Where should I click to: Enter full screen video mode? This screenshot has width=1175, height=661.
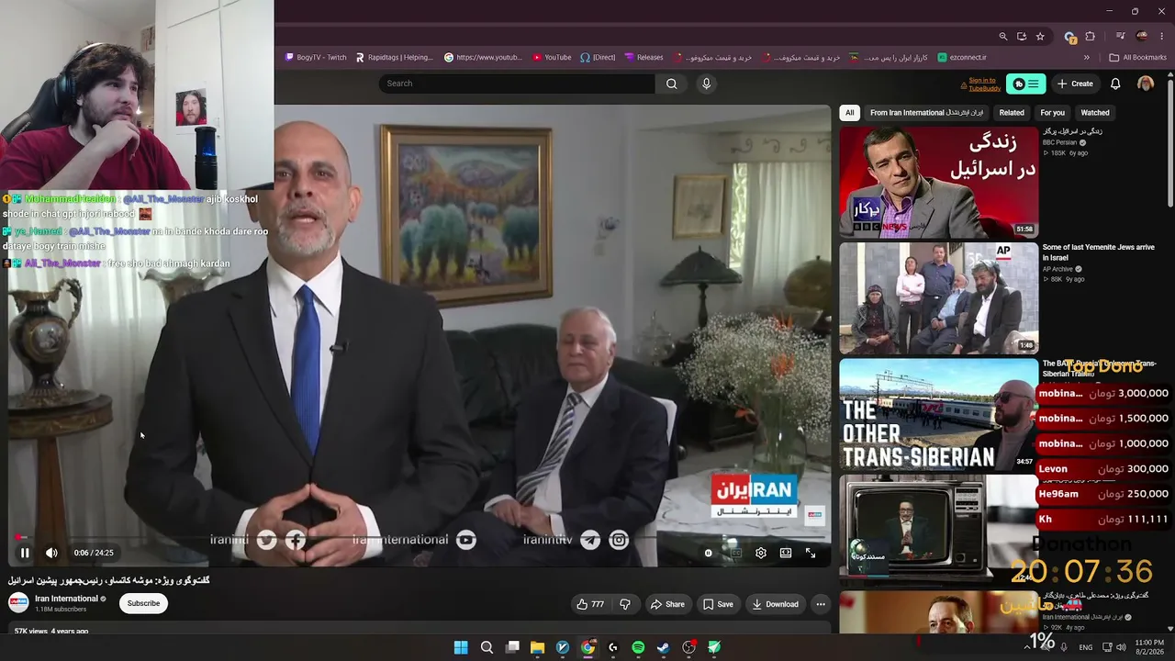coord(811,553)
